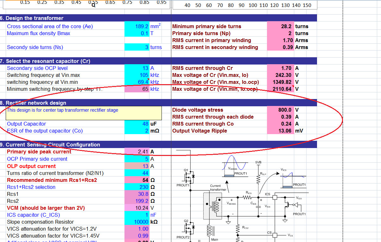Click the 'Diode voltage stress' label
Image resolution: width=381 pixels, height=242 pixels.
(x=198, y=110)
